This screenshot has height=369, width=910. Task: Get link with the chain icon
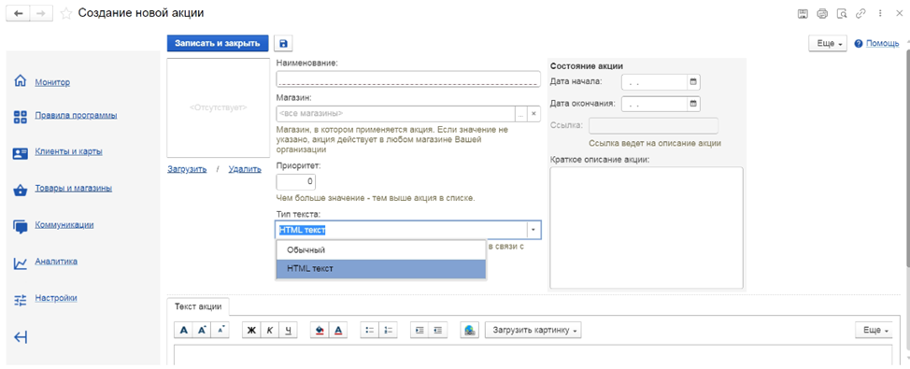(860, 13)
